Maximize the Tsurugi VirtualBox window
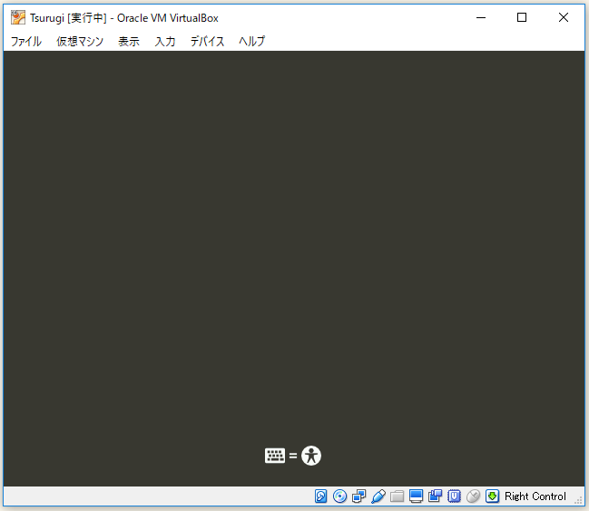Viewport: 589px width, 511px height. 522,17
